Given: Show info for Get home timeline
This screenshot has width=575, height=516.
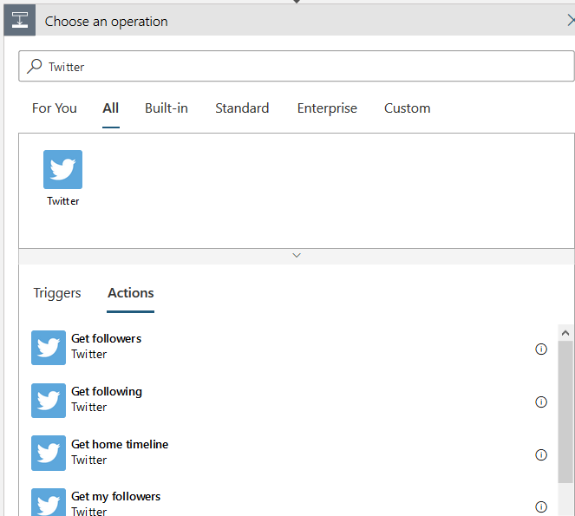Looking at the screenshot, I should 541,454.
